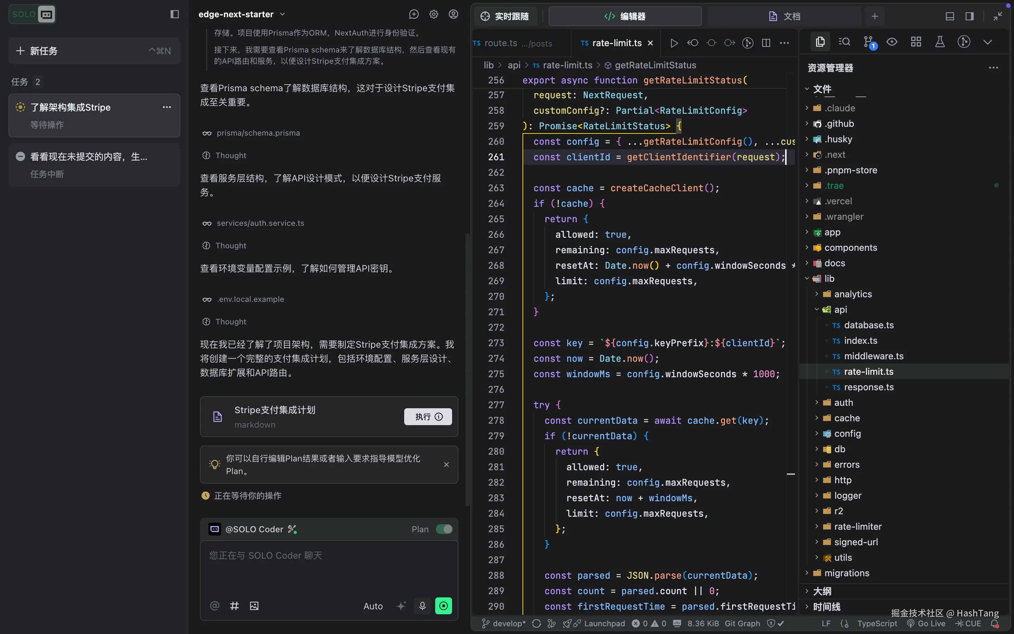
Task: Click the flask testing icon
Action: pos(940,42)
